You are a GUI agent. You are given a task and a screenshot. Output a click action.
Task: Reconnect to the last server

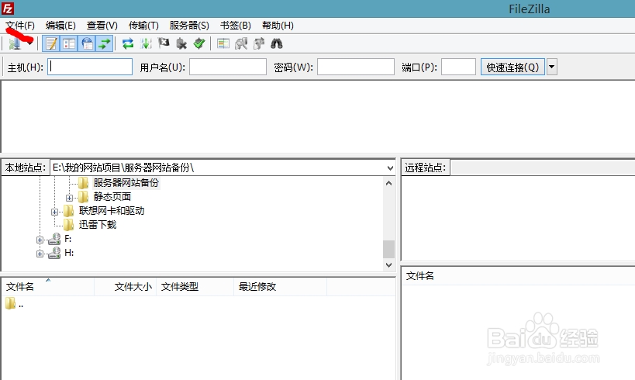point(199,43)
